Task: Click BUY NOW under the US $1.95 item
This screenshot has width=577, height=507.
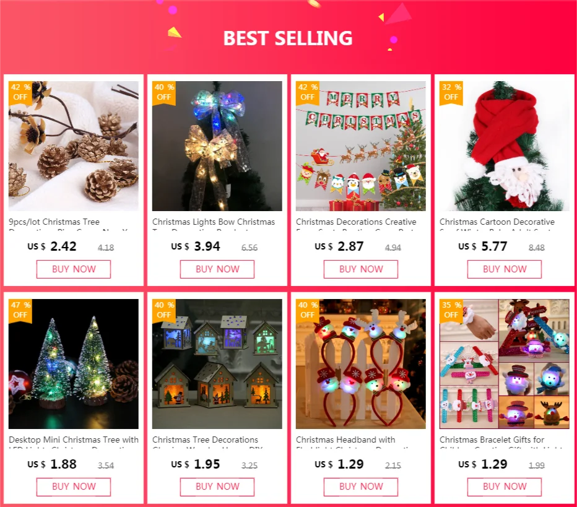Action: point(217,487)
